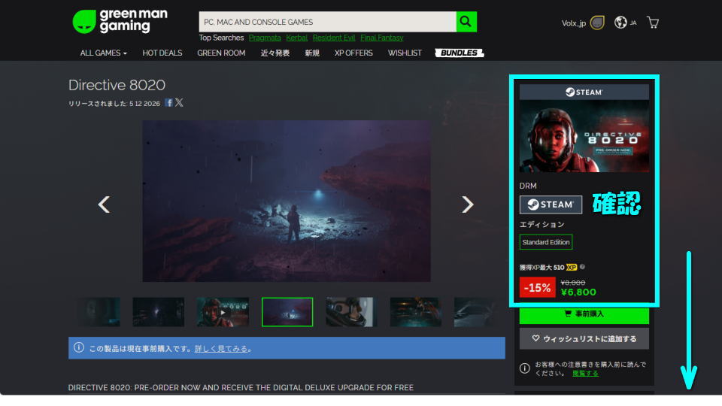Click the language globe icon
The image size is (722, 406).
point(620,23)
